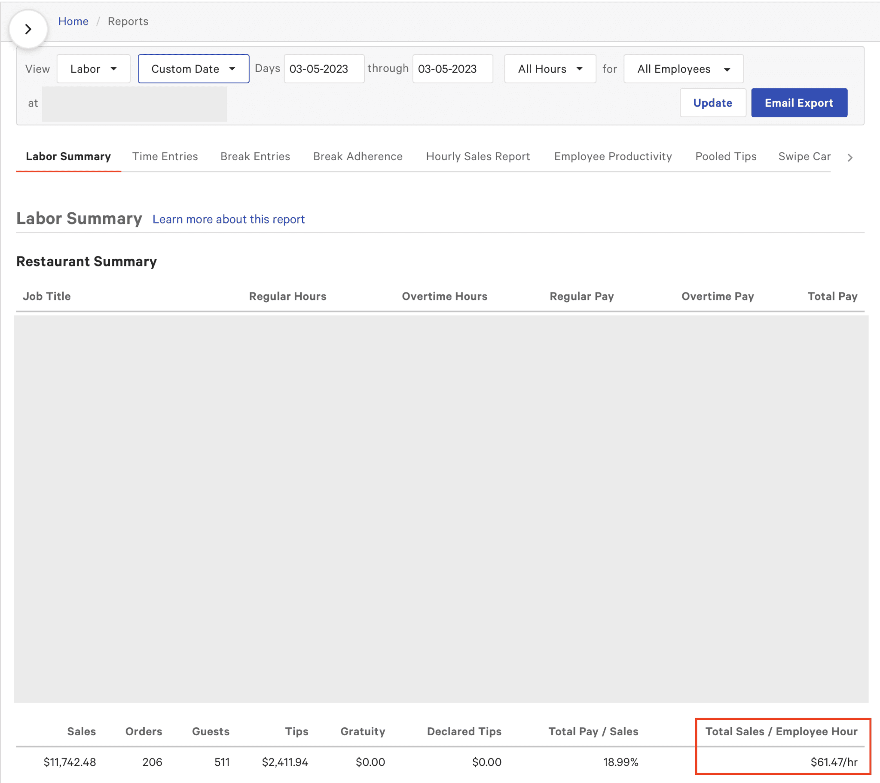Open the Labor view dropdown
This screenshot has width=880, height=783.
pos(93,69)
